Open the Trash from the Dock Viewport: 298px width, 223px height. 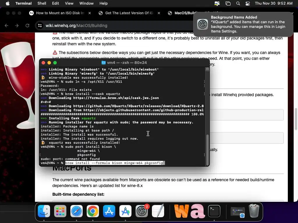[x=254, y=211]
